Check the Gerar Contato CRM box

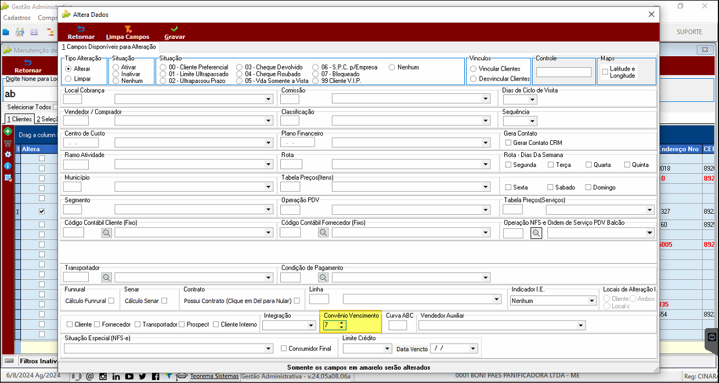(x=508, y=143)
